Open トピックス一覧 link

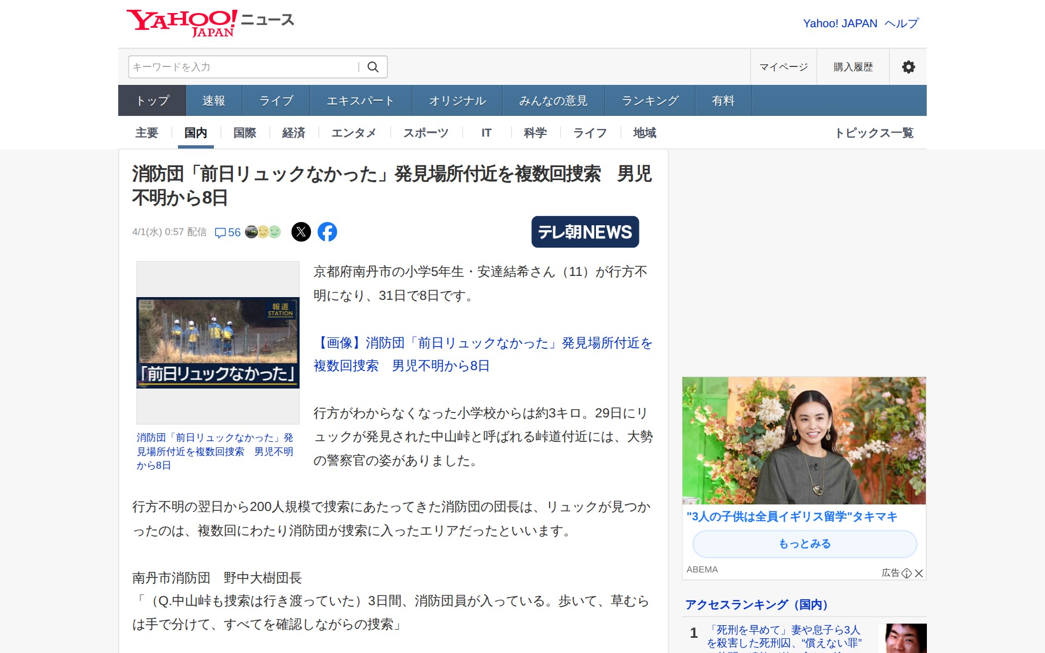(x=874, y=133)
